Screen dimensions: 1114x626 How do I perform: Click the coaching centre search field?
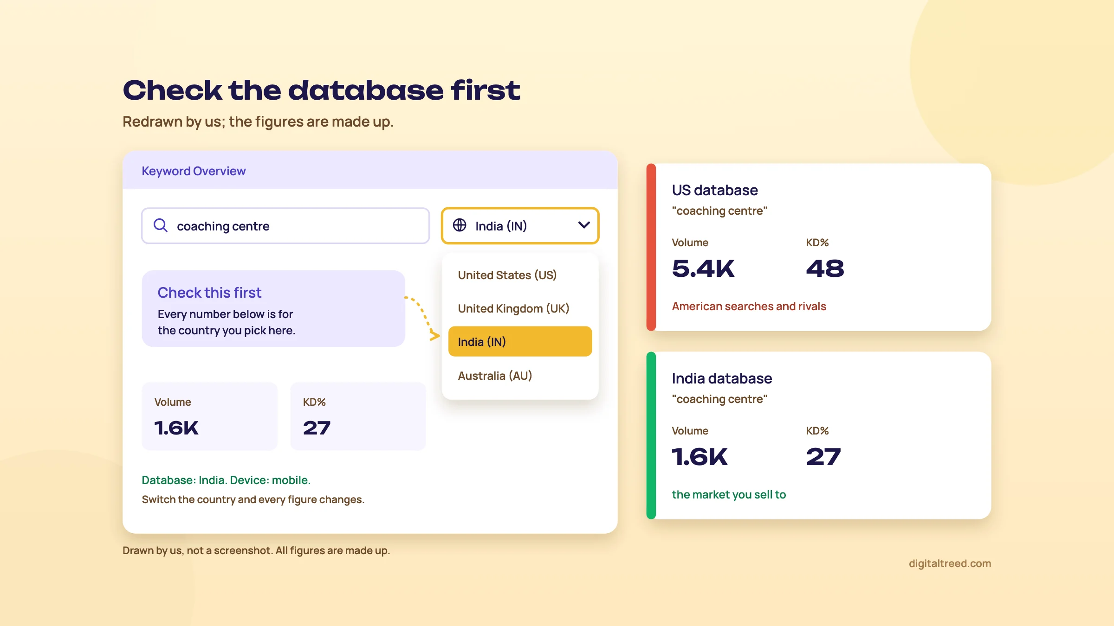285,226
